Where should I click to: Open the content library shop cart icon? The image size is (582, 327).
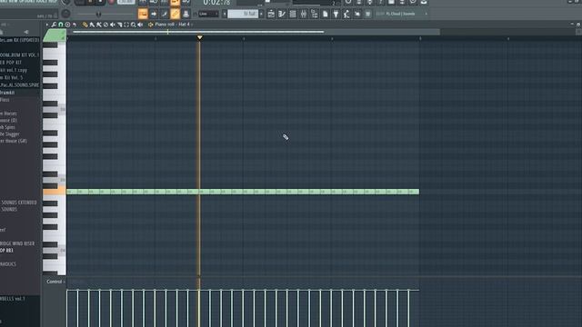(x=367, y=14)
